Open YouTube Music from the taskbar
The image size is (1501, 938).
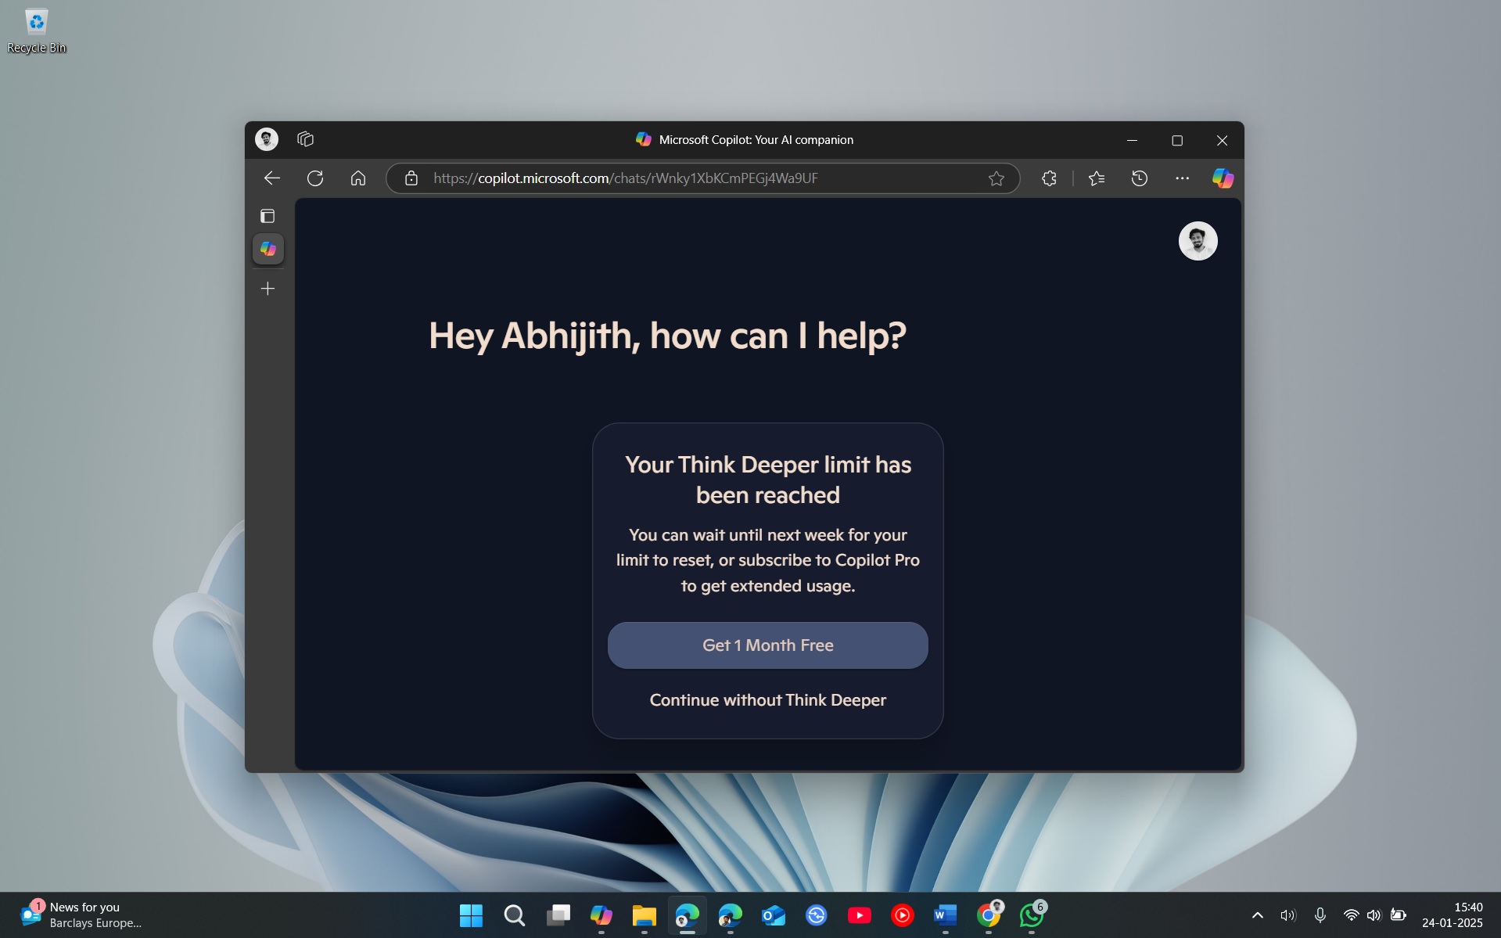(x=902, y=915)
